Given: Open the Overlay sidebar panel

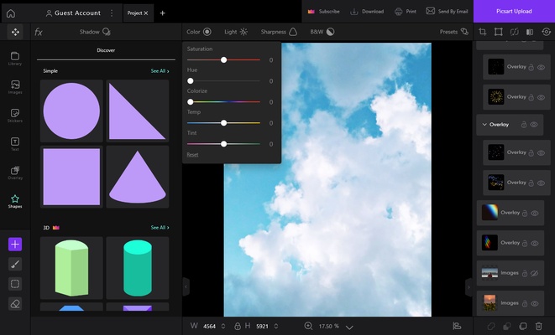Looking at the screenshot, I should (x=15, y=173).
